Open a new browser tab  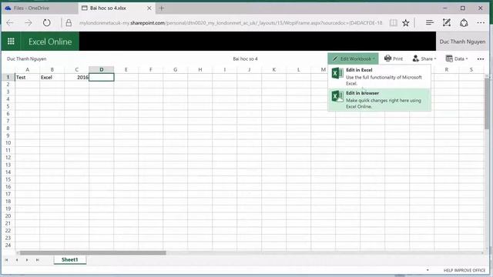162,8
